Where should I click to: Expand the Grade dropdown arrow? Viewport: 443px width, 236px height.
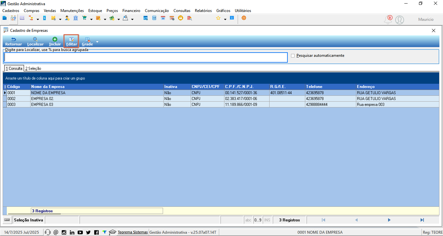point(97,42)
